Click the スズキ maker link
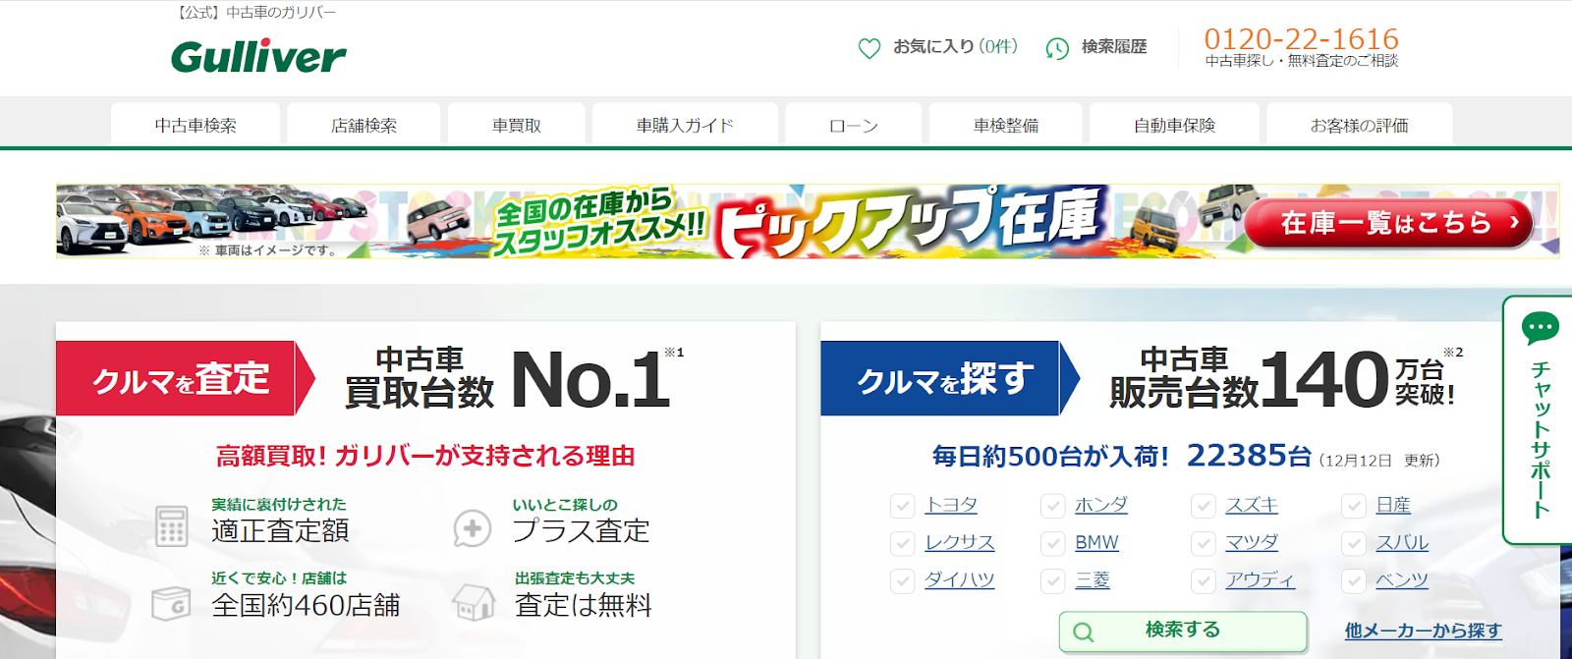Viewport: 1572px width, 659px height. 1252,505
